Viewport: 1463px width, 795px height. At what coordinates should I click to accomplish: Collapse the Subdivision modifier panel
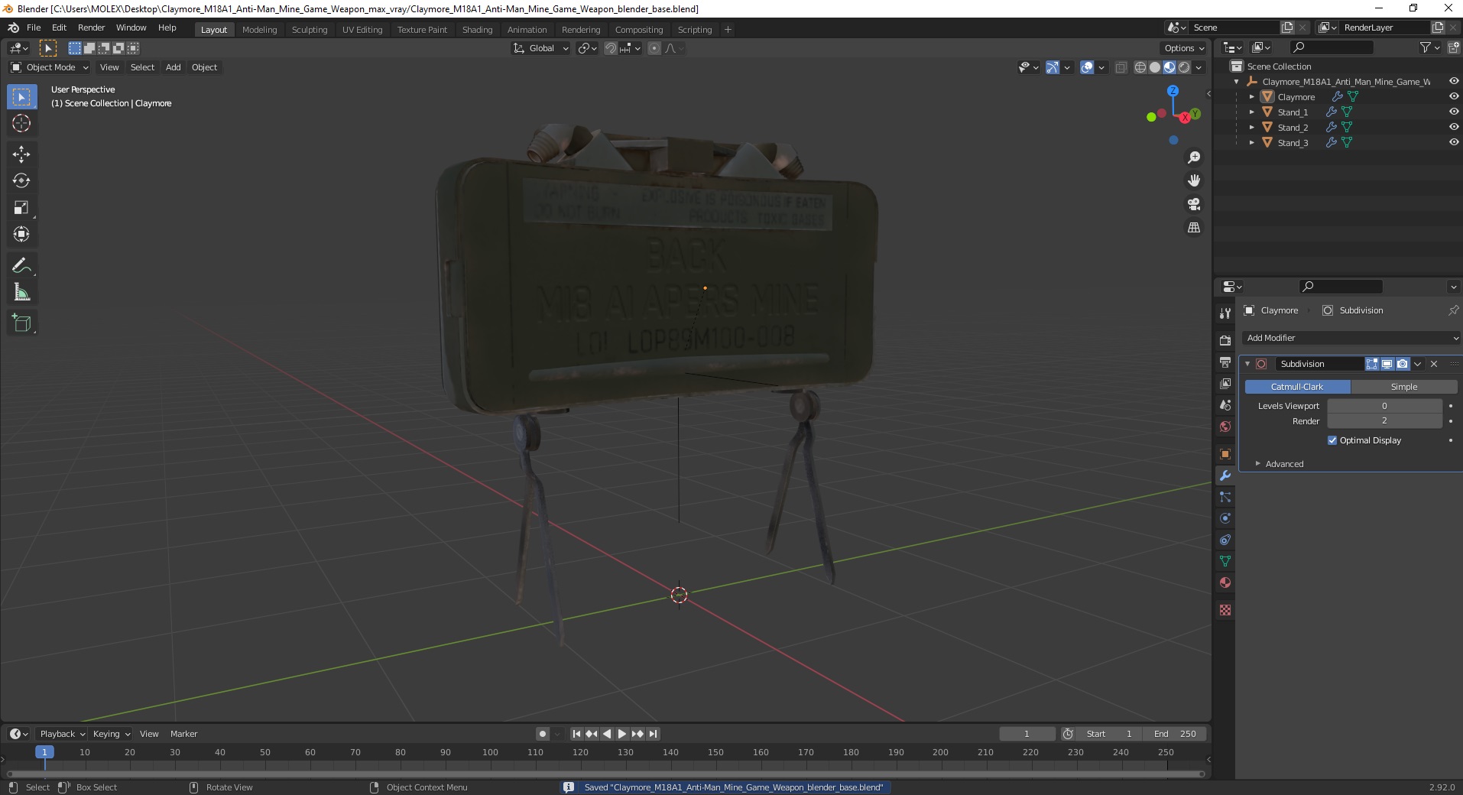click(x=1247, y=364)
